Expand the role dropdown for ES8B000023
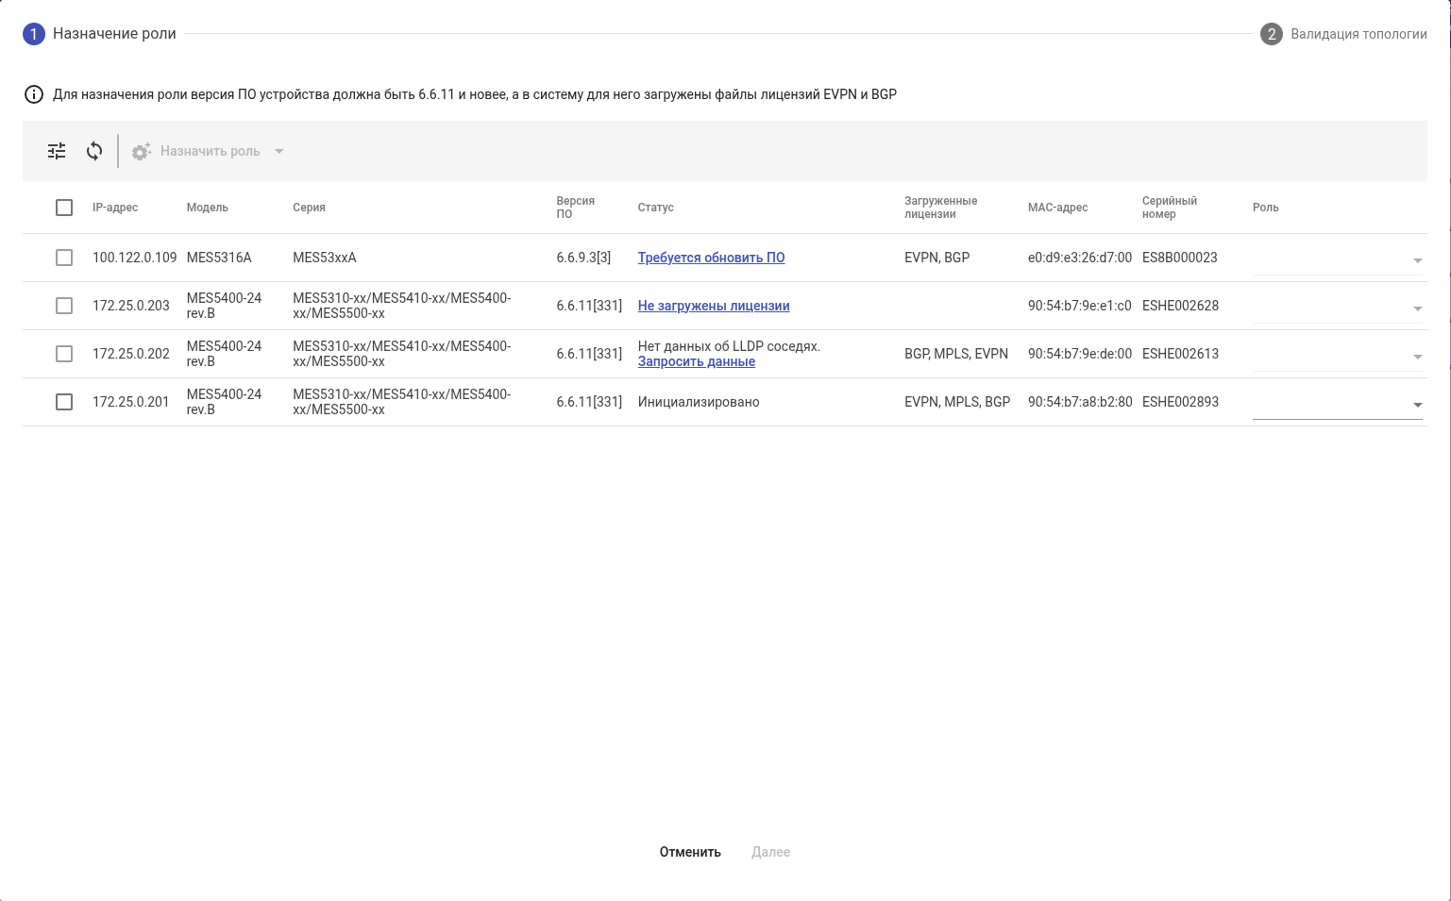This screenshot has width=1451, height=901. coord(1417,260)
